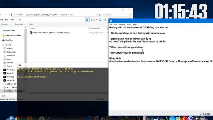Click DVD Drive (K:) breadcrumb segment
The image size is (213, 120).
[x=42, y=15]
